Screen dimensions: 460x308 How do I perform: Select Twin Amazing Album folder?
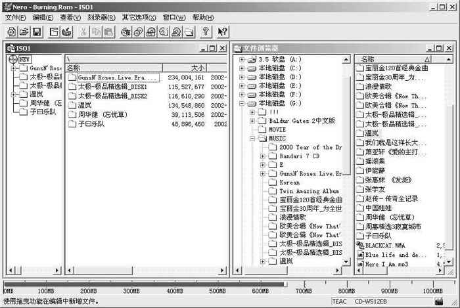click(304, 191)
